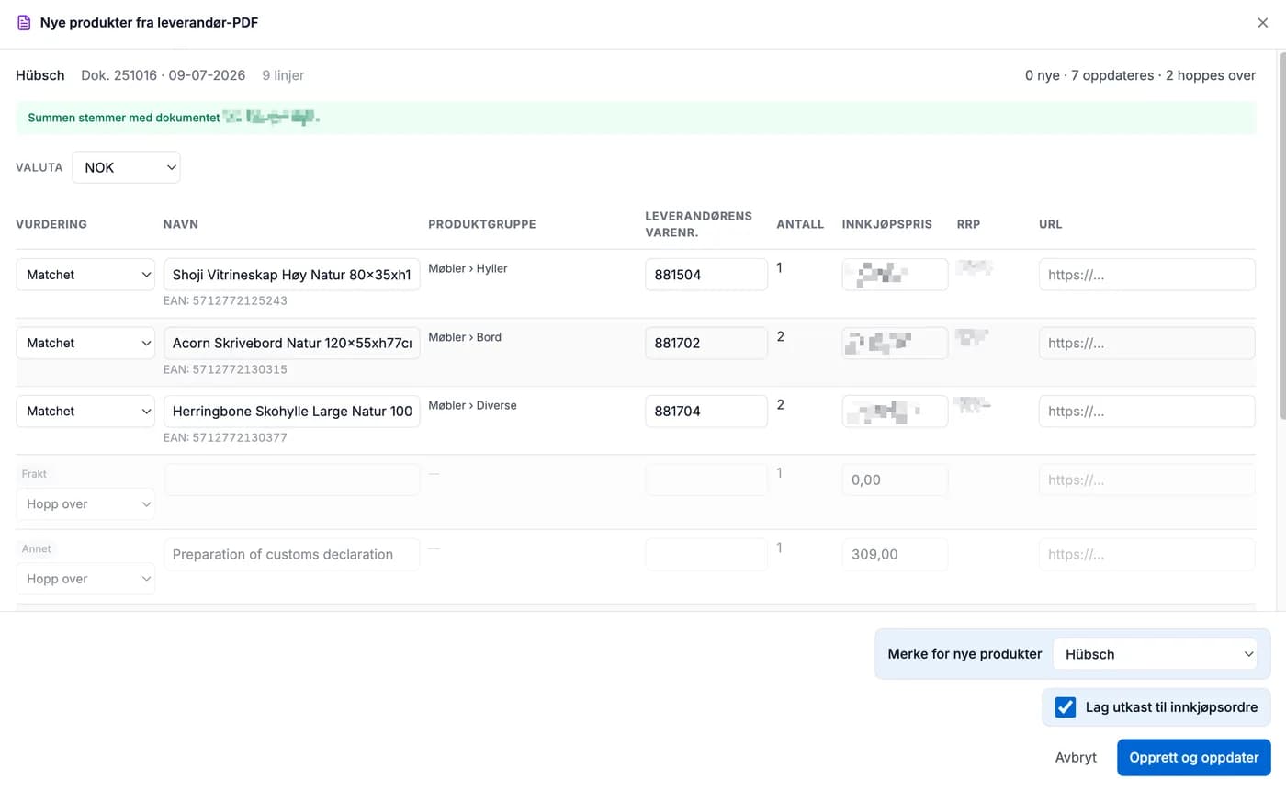Click the VURDERING column header
Viewport: 1286px width, 791px height.
[x=51, y=224]
